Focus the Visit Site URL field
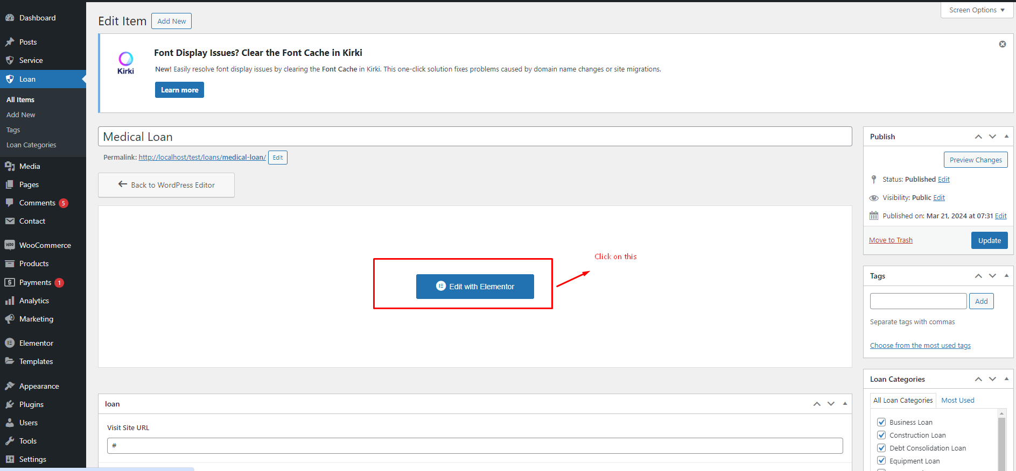Image resolution: width=1016 pixels, height=471 pixels. coord(475,446)
